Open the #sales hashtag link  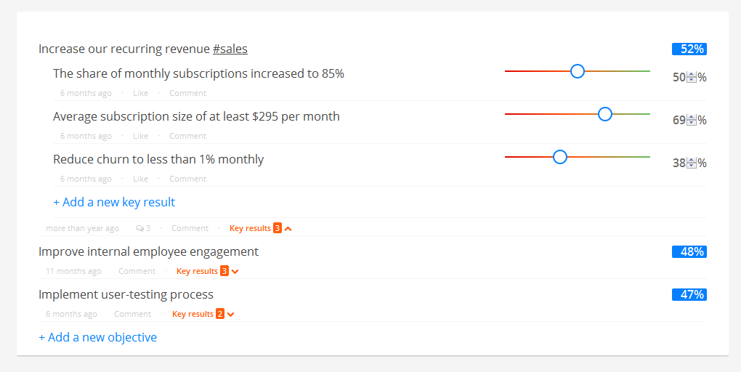230,49
